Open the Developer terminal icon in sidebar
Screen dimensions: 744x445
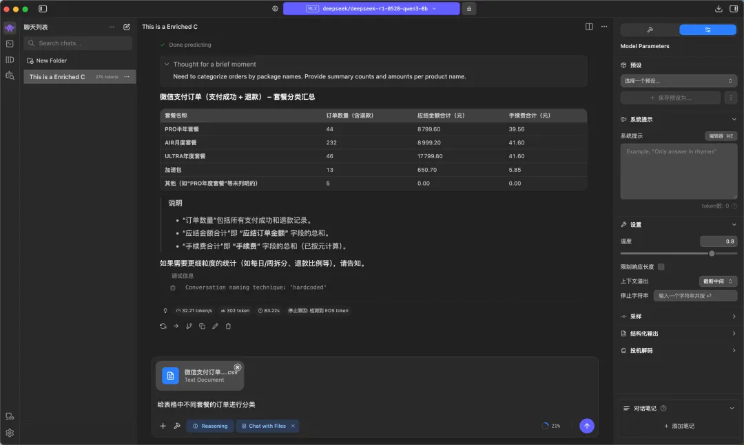(10, 43)
